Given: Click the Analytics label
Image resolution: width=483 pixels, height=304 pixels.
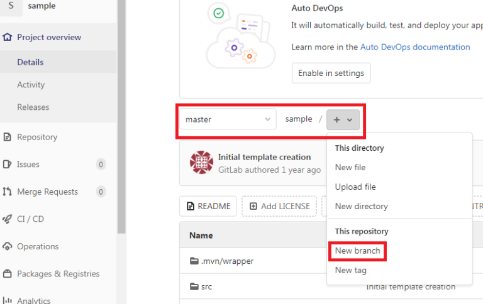Looking at the screenshot, I should tap(33, 300).
